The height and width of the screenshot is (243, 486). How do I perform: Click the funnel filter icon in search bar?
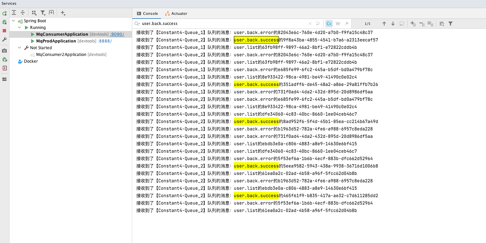450,24
